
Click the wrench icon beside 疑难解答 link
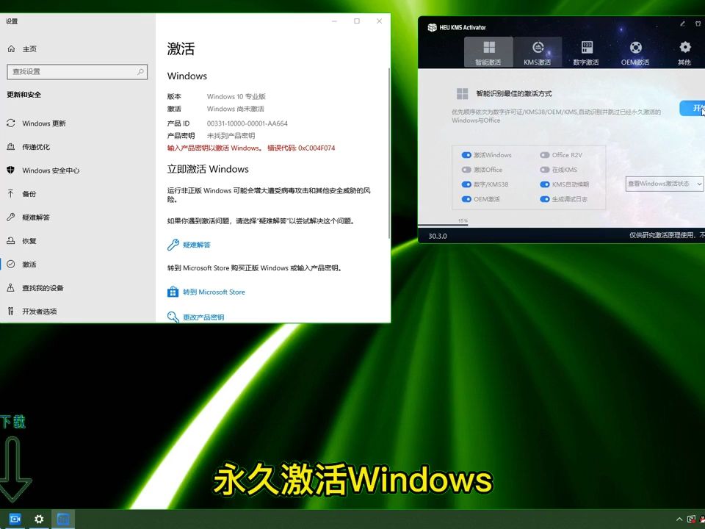tap(173, 245)
